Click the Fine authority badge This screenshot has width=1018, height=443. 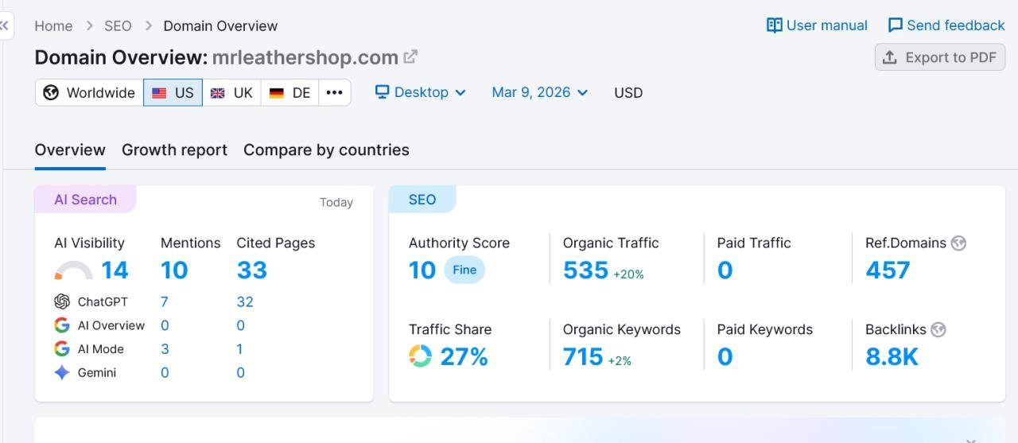pos(464,270)
